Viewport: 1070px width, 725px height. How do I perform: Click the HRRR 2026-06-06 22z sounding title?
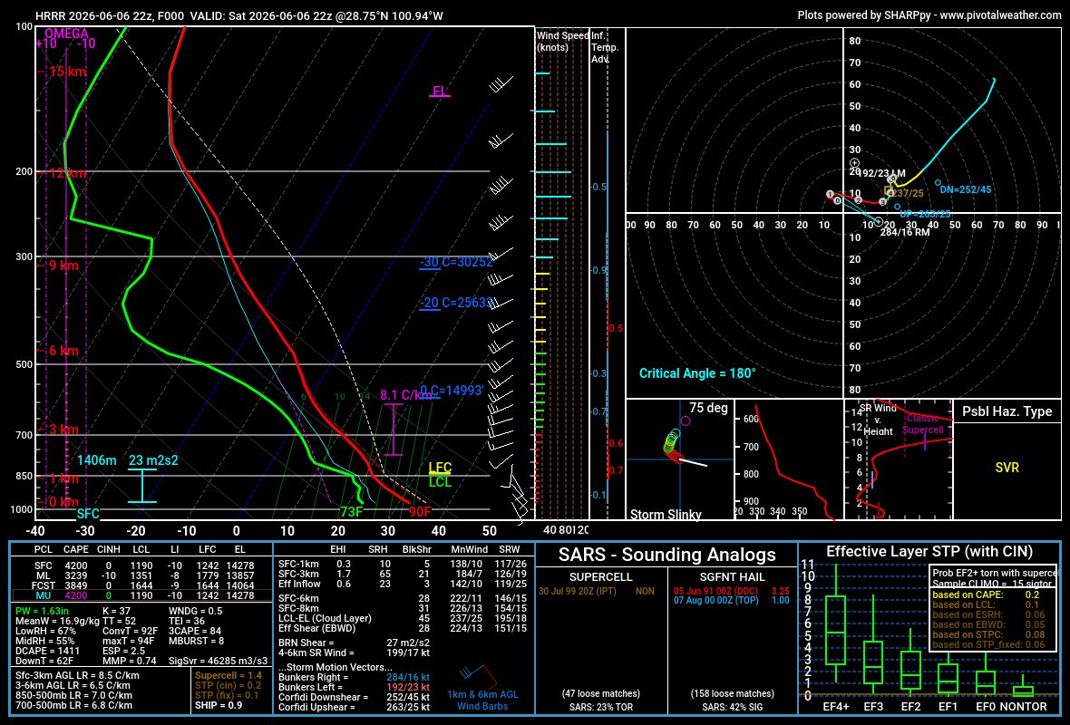click(238, 15)
